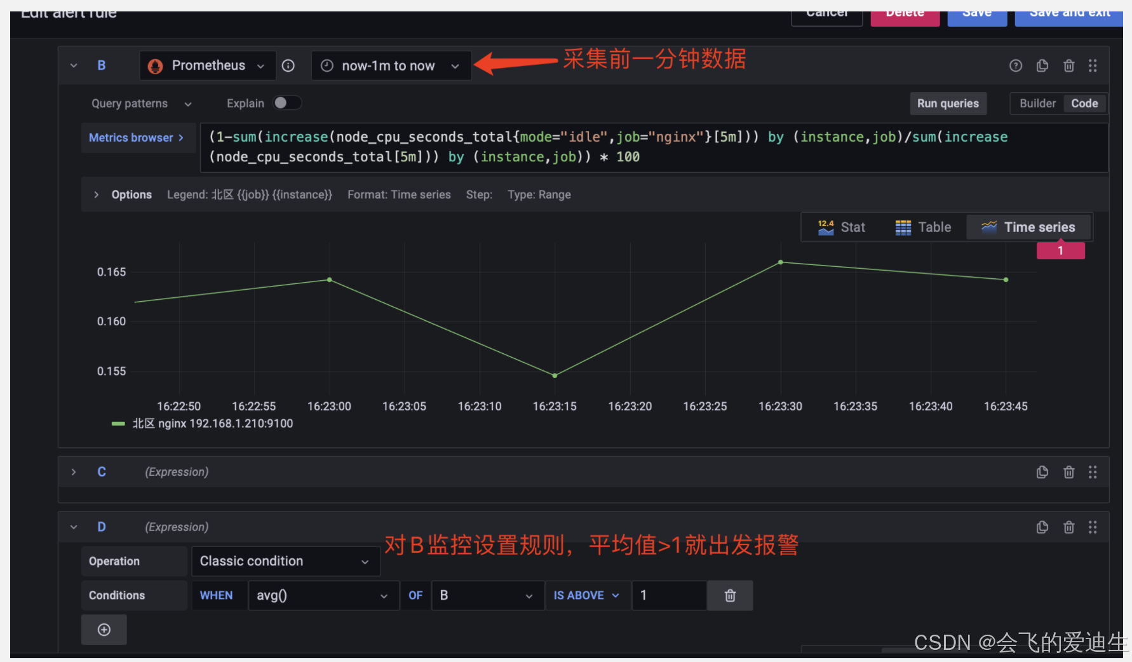Click the help icon on query B
The height and width of the screenshot is (662, 1132).
tap(1016, 65)
